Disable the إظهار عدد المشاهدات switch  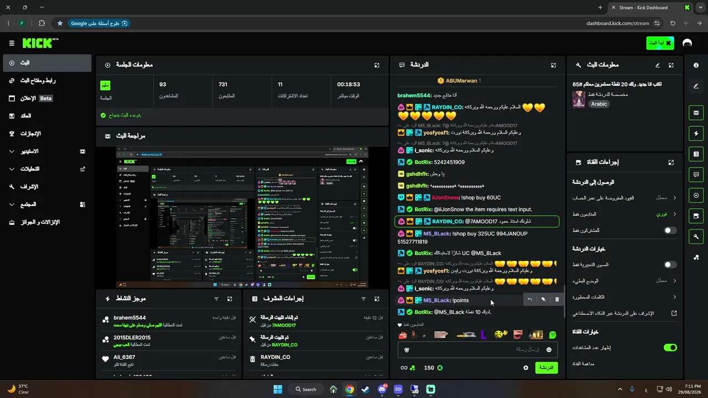pyautogui.click(x=670, y=348)
